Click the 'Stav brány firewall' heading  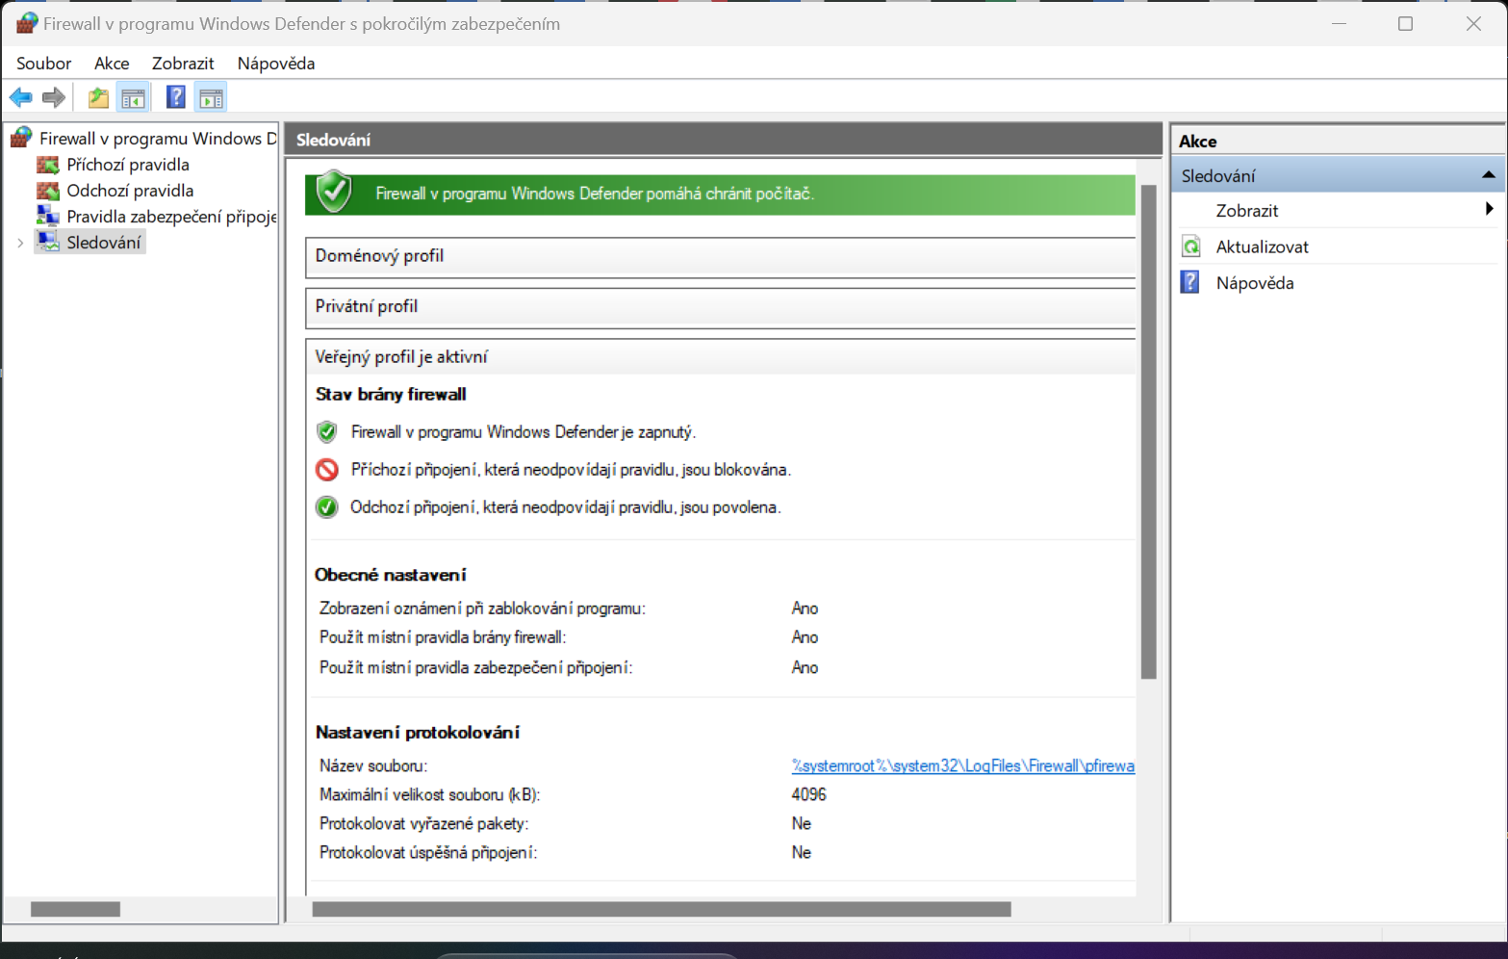(391, 394)
